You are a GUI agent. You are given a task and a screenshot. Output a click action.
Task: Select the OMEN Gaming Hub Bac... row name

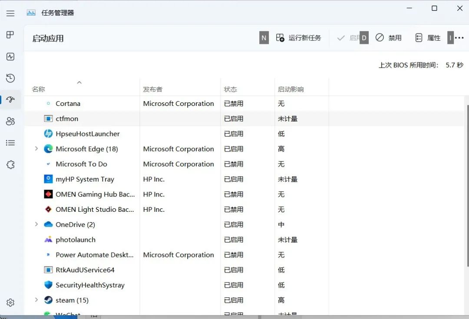[x=95, y=194]
